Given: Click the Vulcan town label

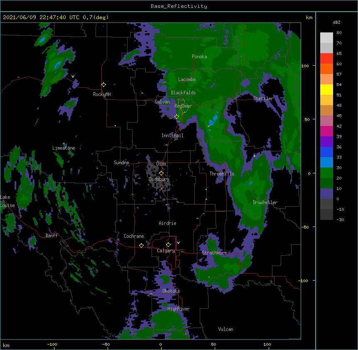Looking at the screenshot, I should (x=226, y=329).
